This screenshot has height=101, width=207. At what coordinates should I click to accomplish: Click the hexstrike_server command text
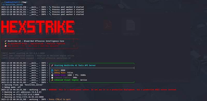(14, 5)
